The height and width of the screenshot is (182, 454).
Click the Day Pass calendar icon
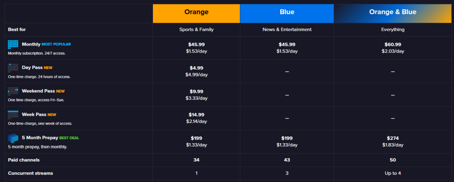[13, 68]
